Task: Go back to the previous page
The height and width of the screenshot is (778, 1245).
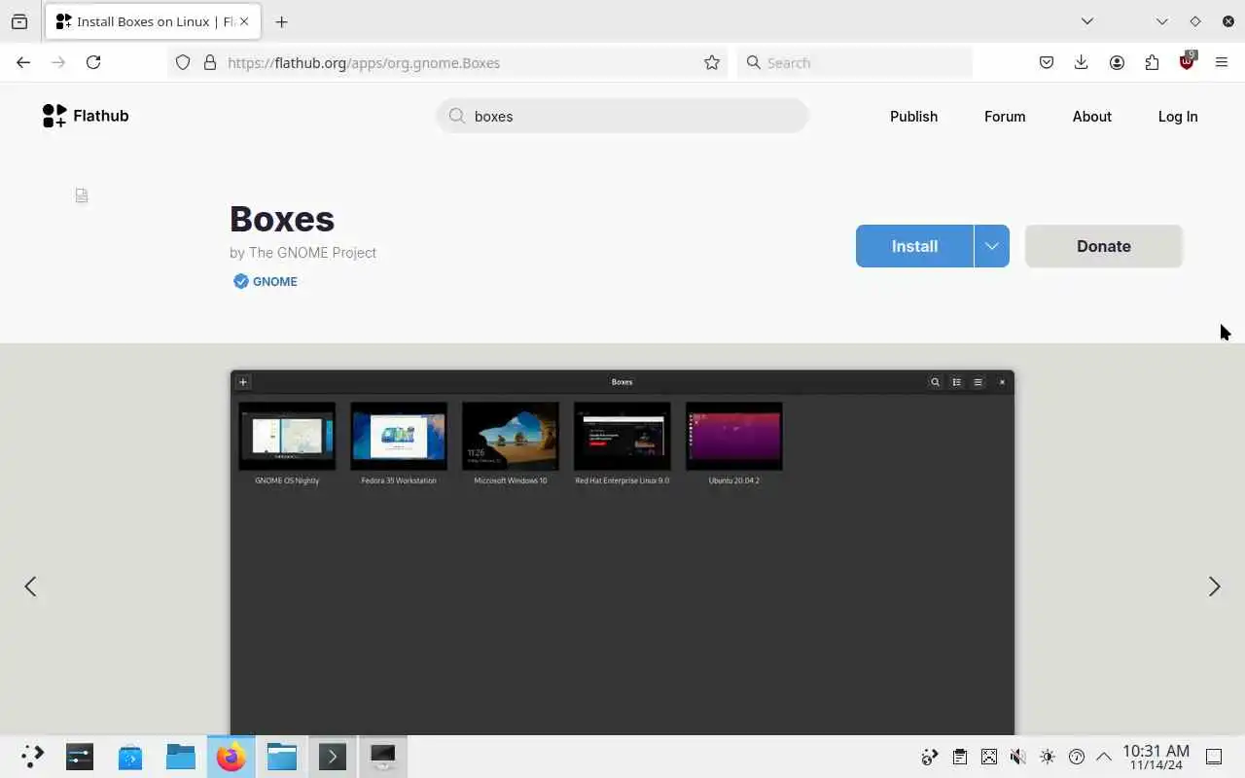Action: pos(23,62)
